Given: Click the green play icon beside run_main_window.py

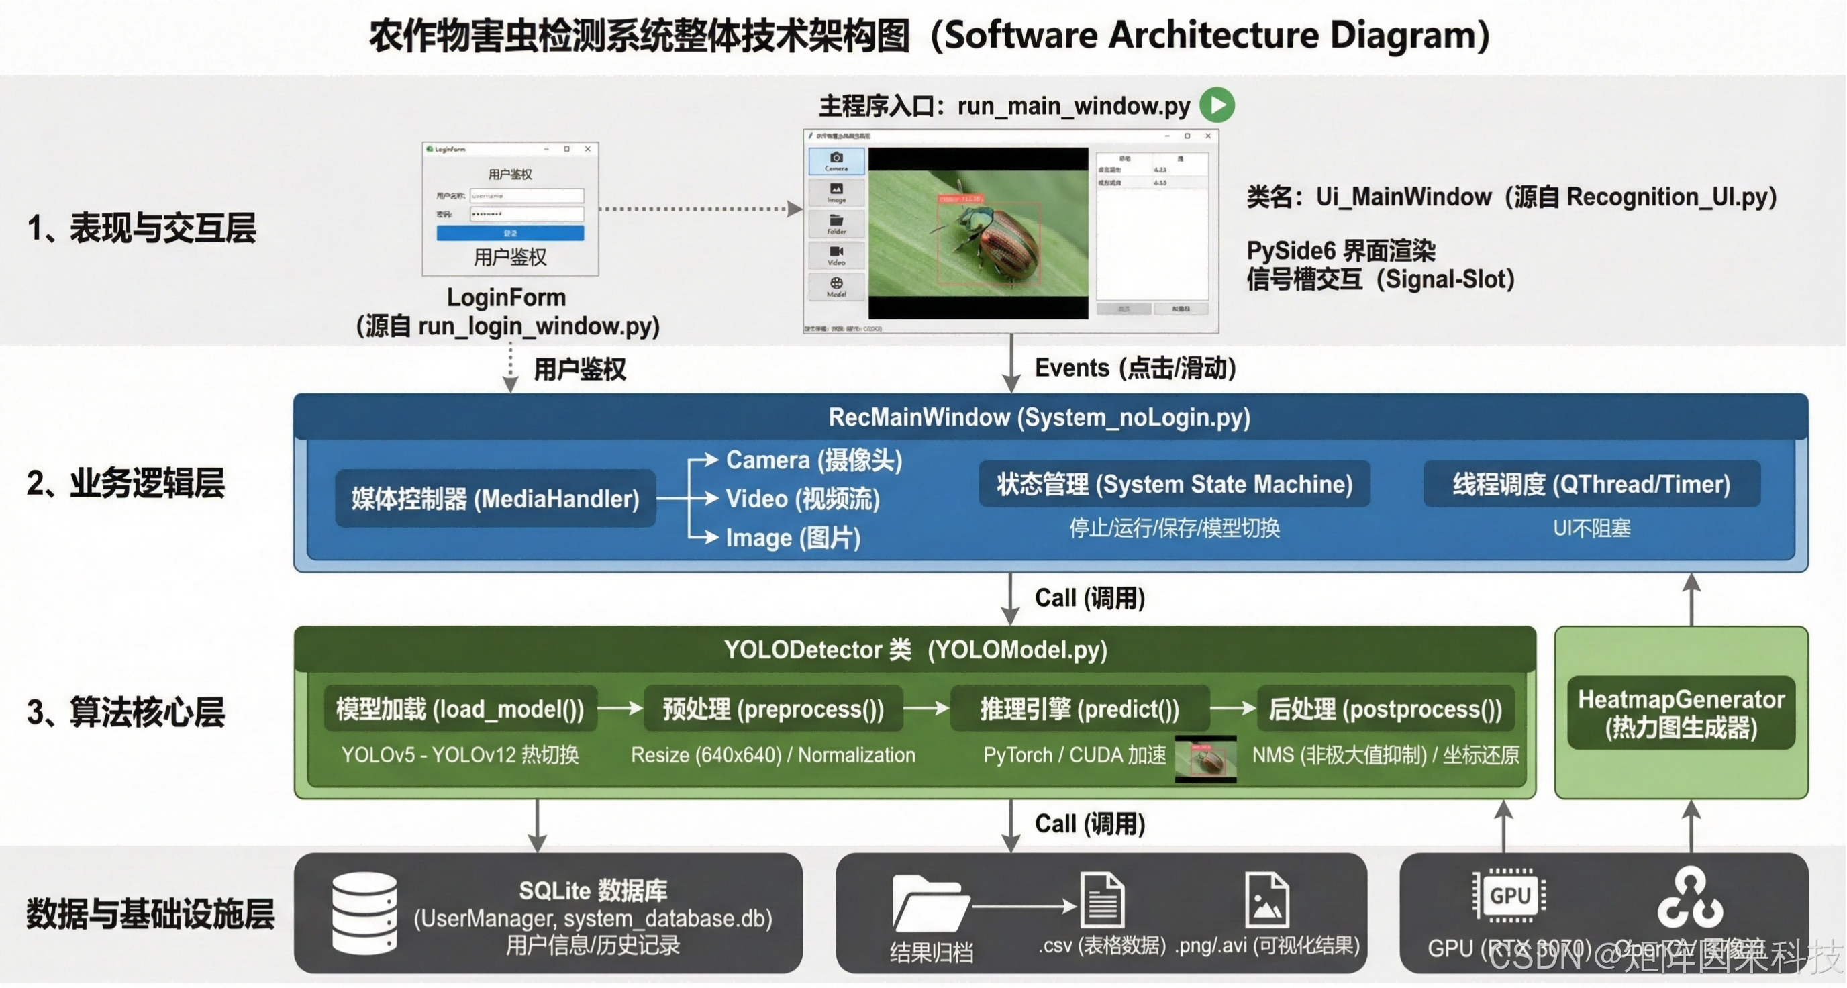Looking at the screenshot, I should 1217,105.
